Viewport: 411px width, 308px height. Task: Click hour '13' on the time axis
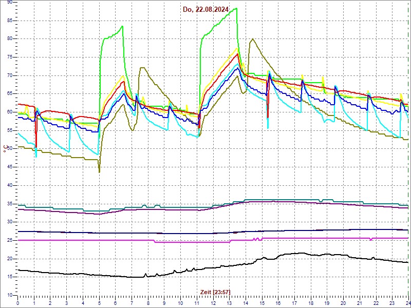(x=229, y=303)
